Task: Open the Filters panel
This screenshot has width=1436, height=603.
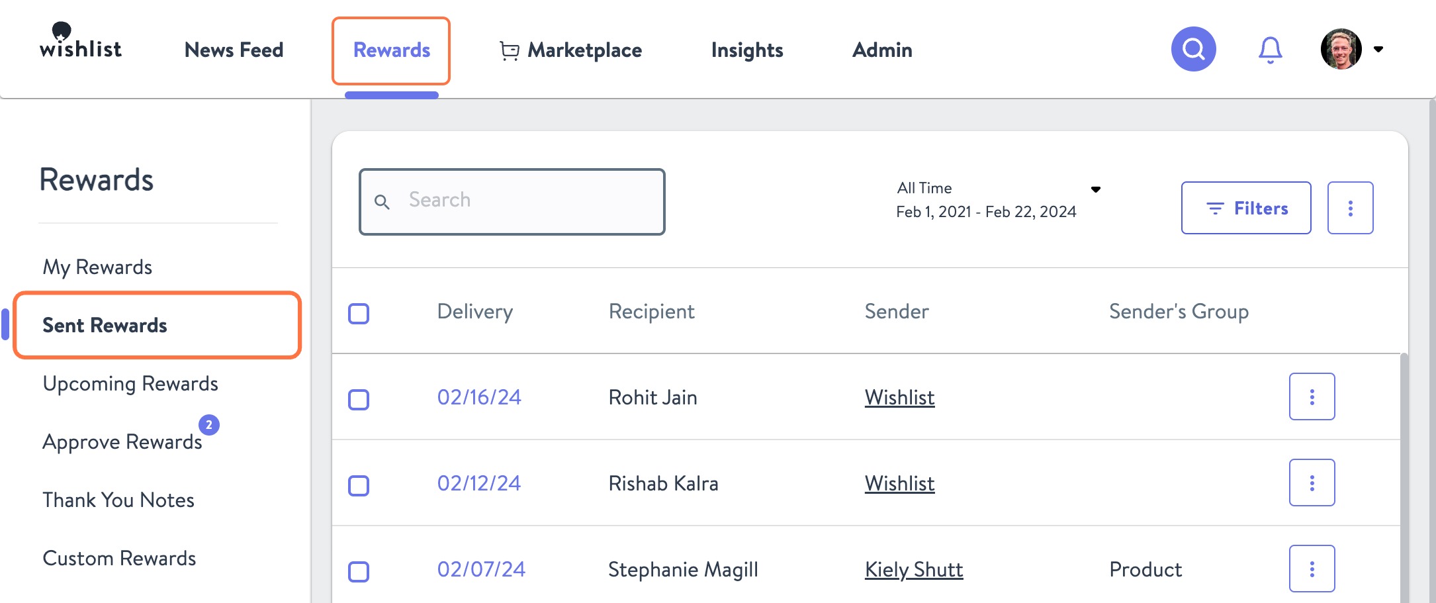Action: (x=1245, y=208)
